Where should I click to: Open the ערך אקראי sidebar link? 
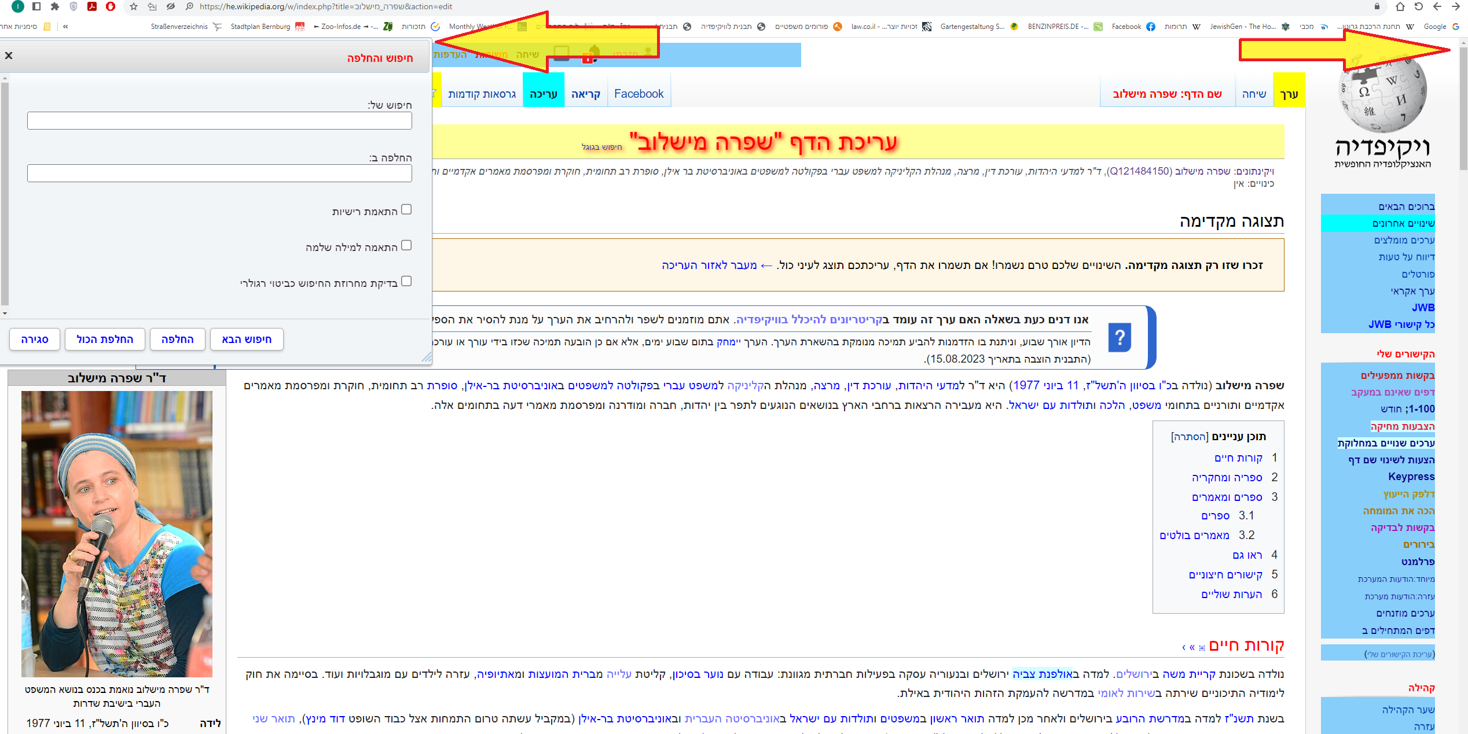click(x=1413, y=291)
